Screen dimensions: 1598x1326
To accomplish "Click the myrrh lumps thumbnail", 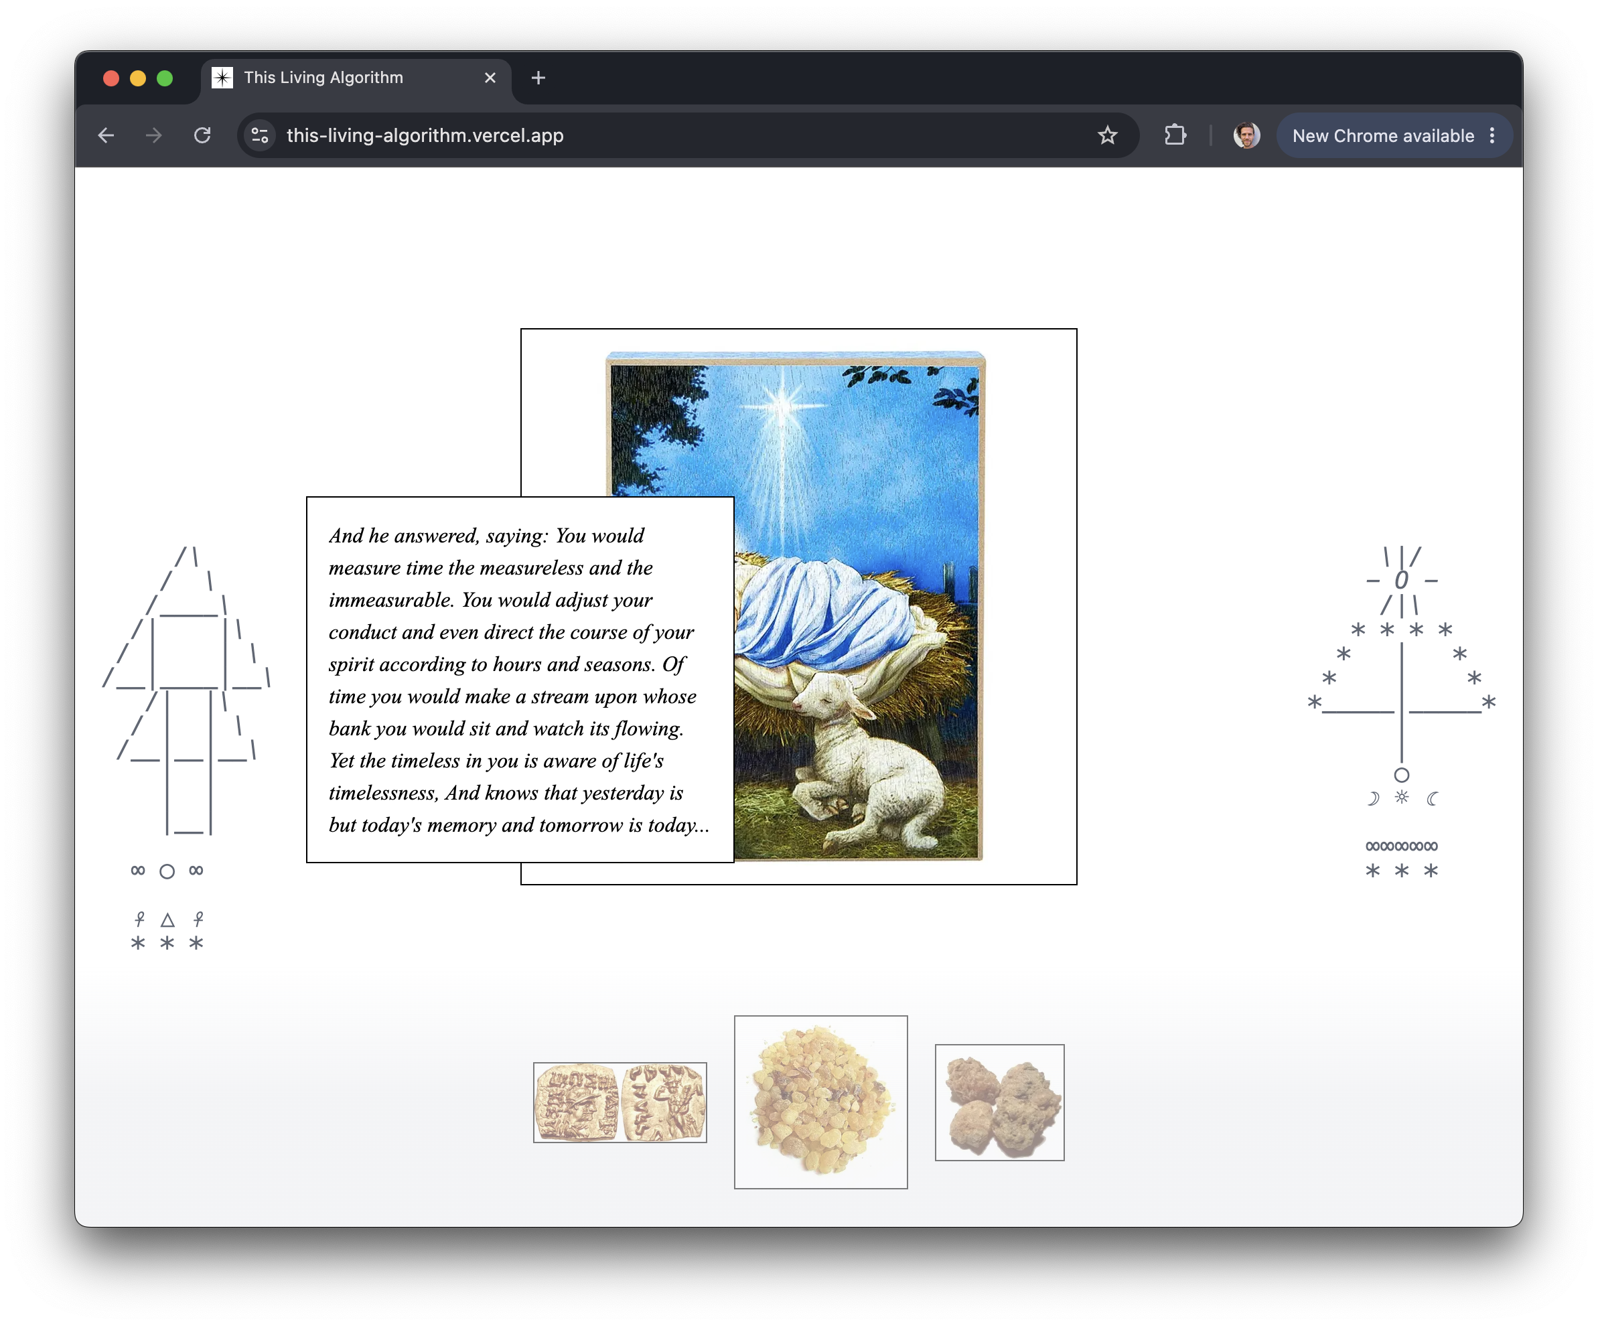I will click(999, 1102).
